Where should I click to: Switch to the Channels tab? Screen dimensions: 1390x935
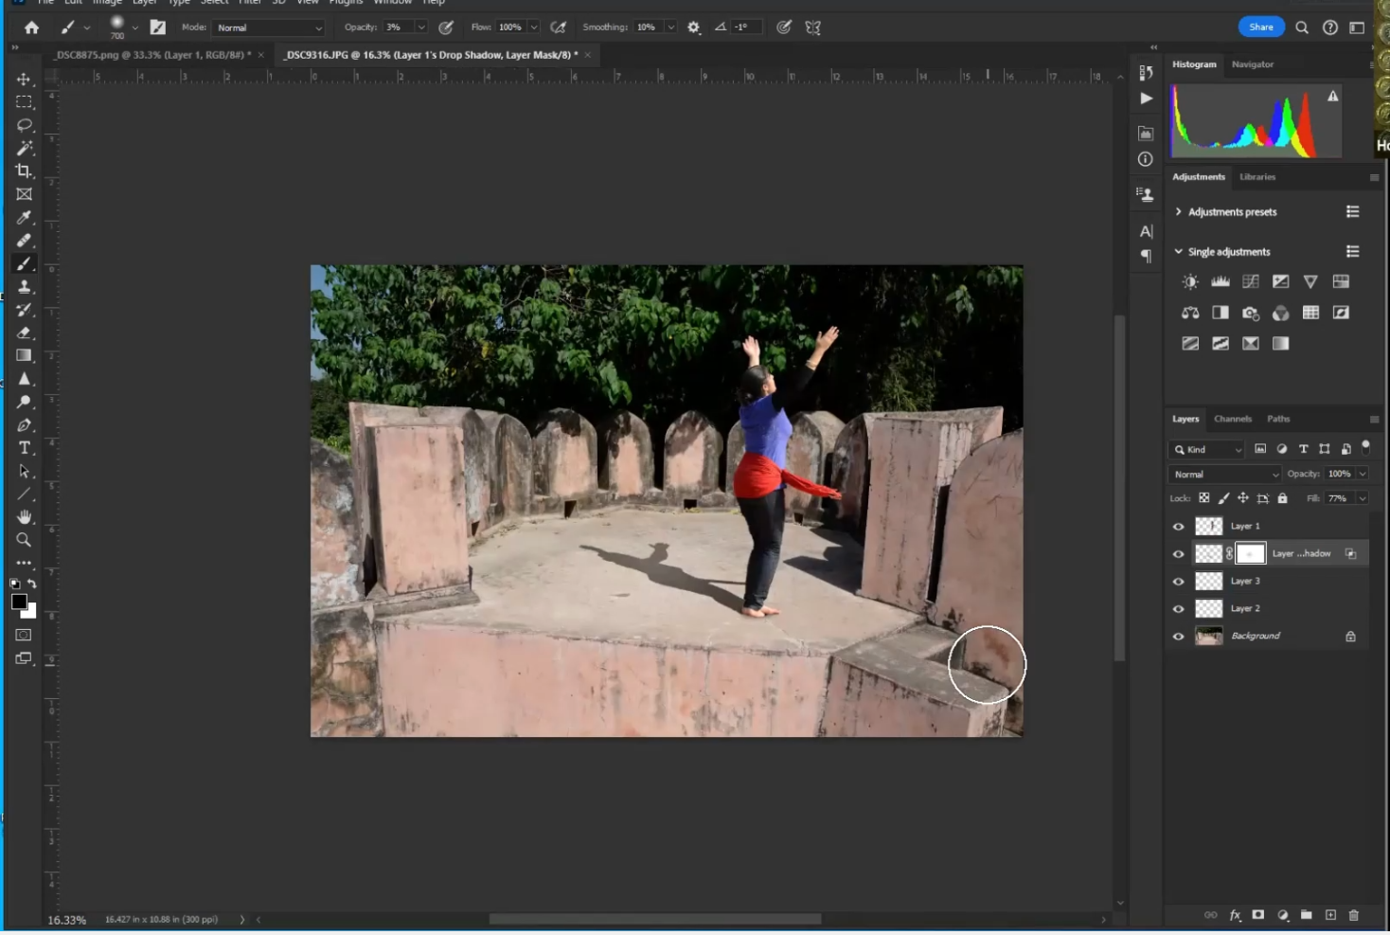pos(1232,419)
